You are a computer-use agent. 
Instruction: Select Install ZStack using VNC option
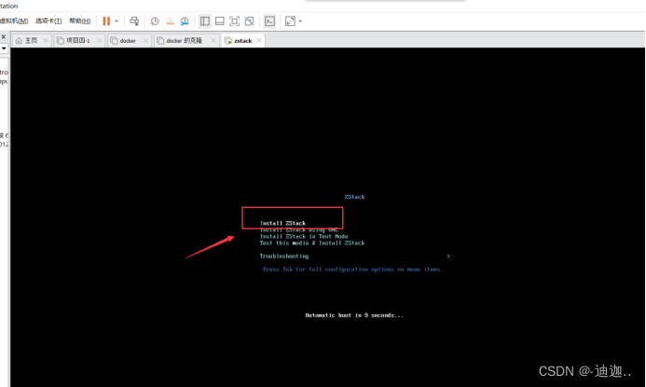(x=299, y=230)
